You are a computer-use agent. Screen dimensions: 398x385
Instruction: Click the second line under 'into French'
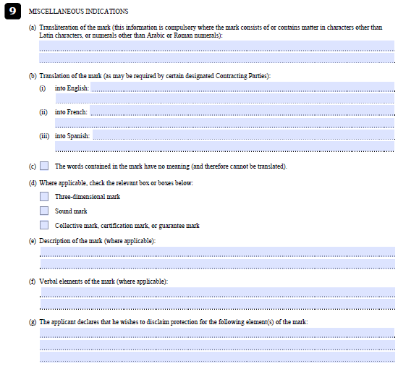(x=225, y=122)
